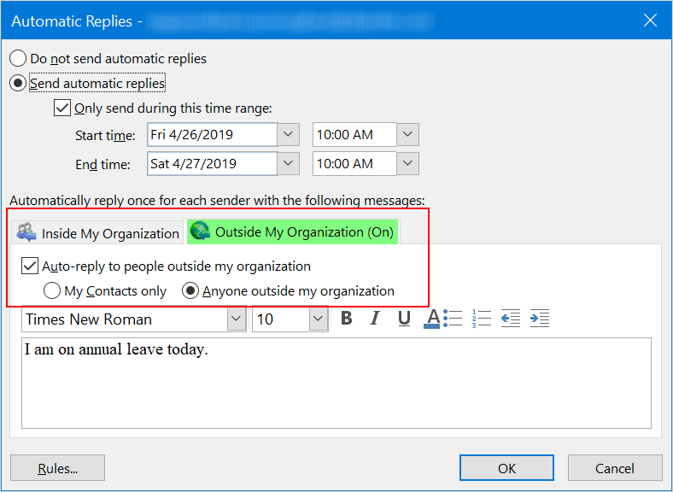673x492 pixels.
Task: Uncheck Only send during this time range
Action: coord(62,108)
